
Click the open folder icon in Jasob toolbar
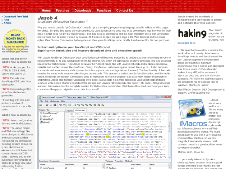click(x=41, y=105)
